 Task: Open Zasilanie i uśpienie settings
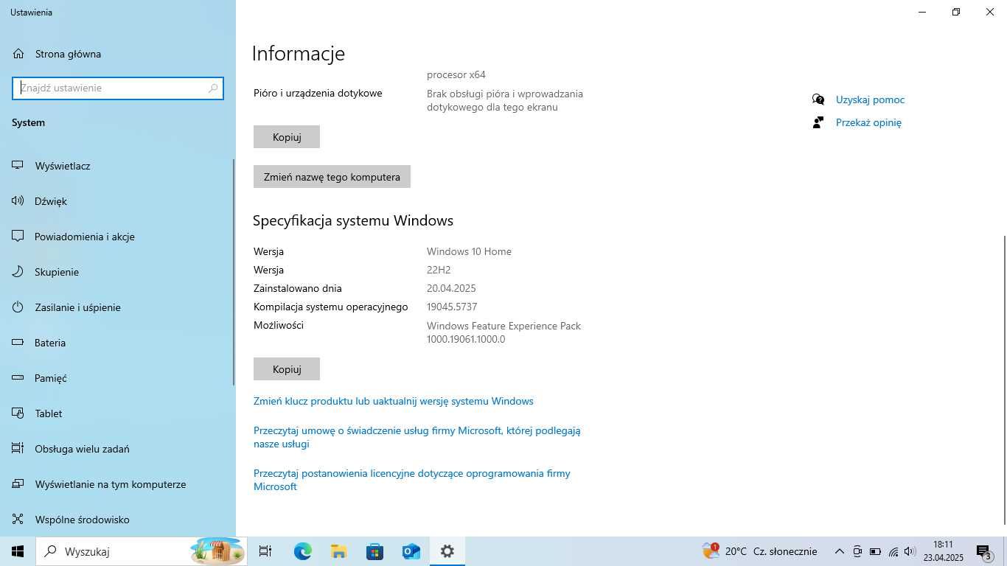coord(77,307)
